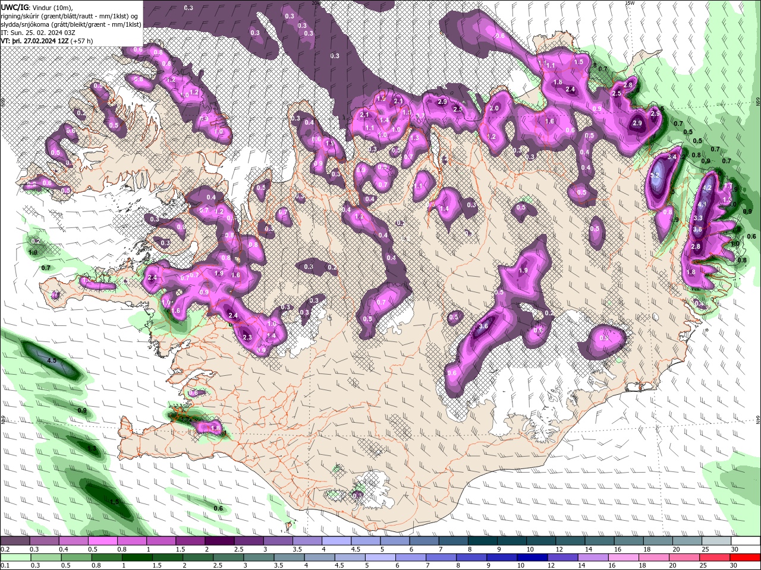The image size is (761, 570).
Task: Pick the pale green 0.1–0.3 rain legend swatch
Action: tap(15, 558)
